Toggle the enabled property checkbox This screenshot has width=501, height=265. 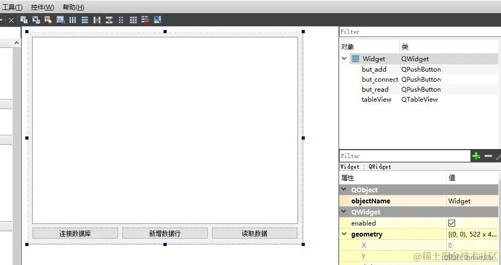pyautogui.click(x=451, y=223)
